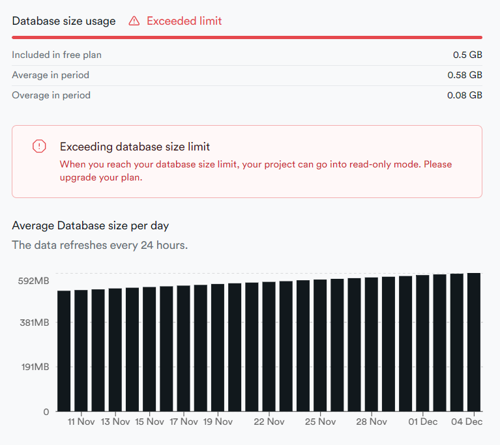Click the '0.08 GB' value

point(465,95)
